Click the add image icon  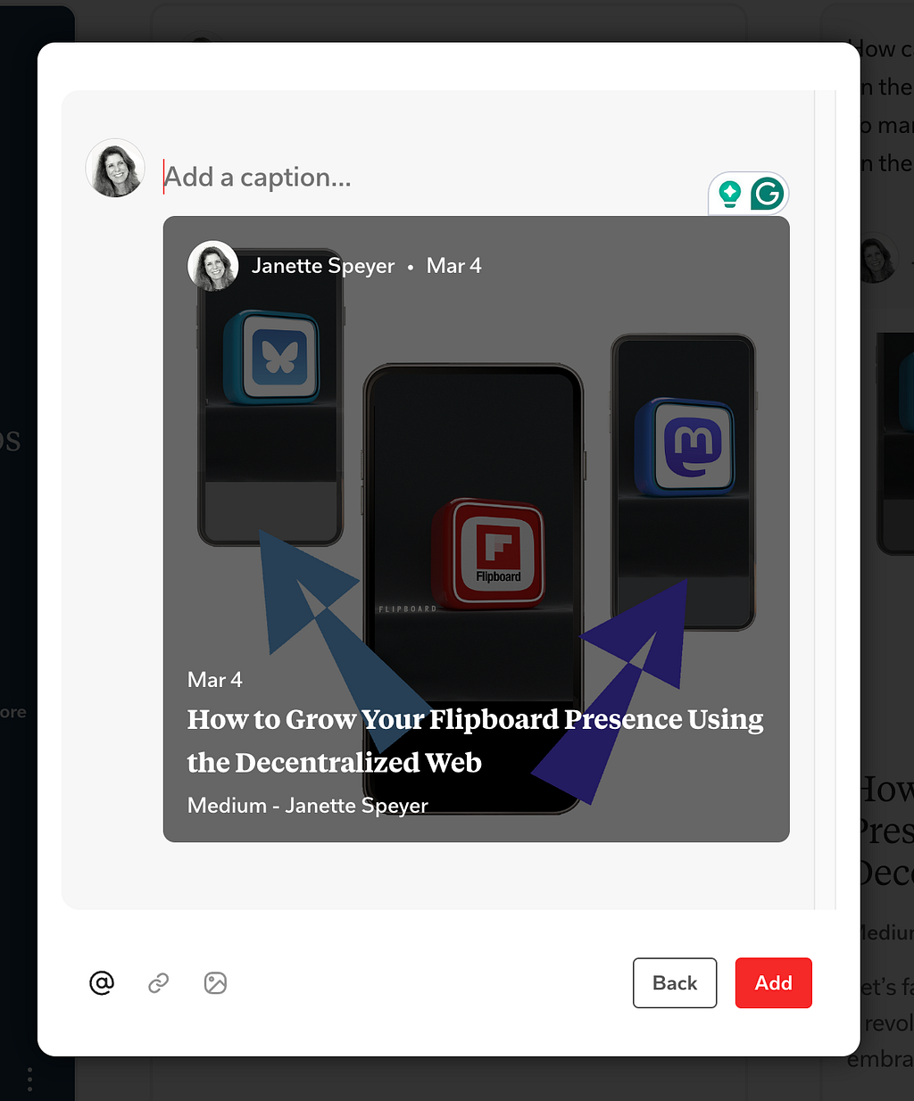tap(215, 982)
